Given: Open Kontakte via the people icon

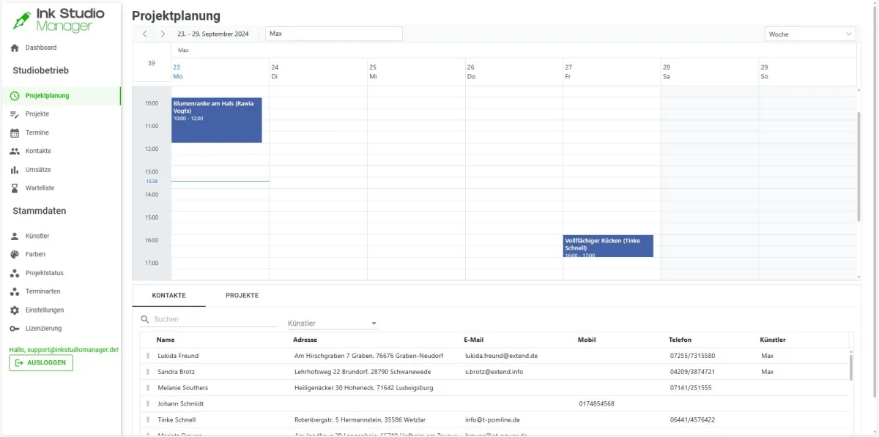Looking at the screenshot, I should click(x=14, y=151).
